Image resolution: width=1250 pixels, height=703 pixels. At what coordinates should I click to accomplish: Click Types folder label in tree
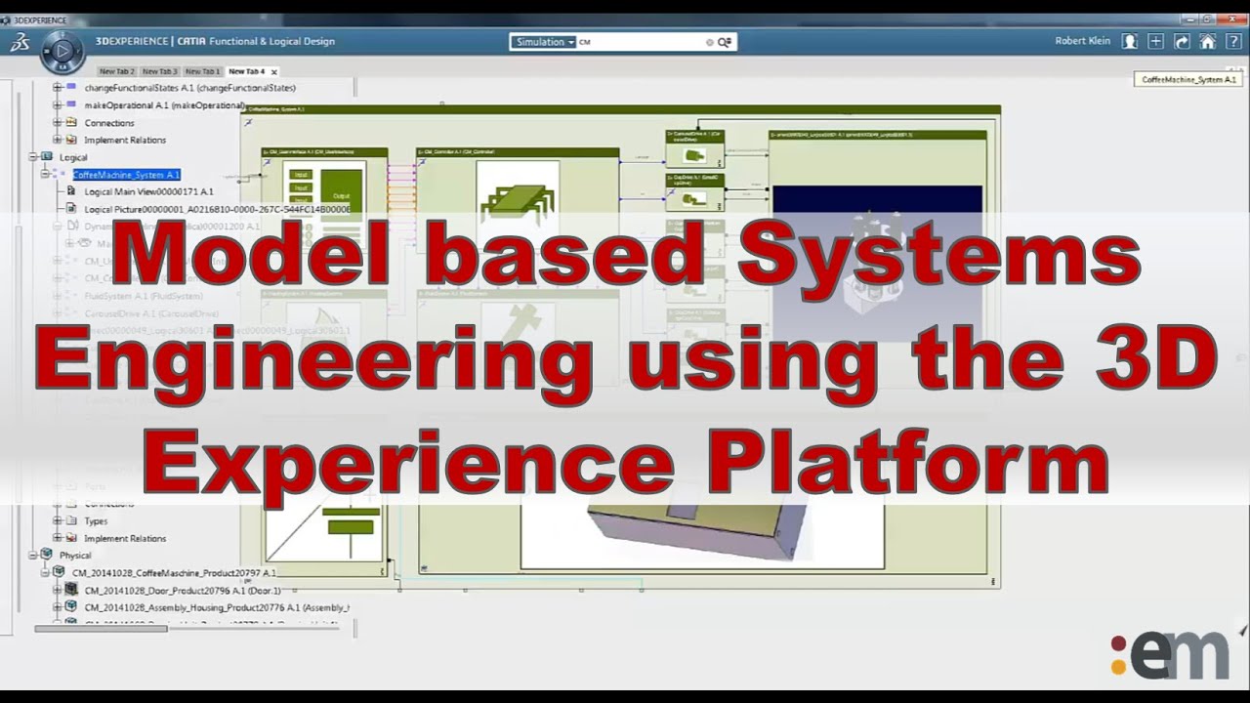[96, 521]
